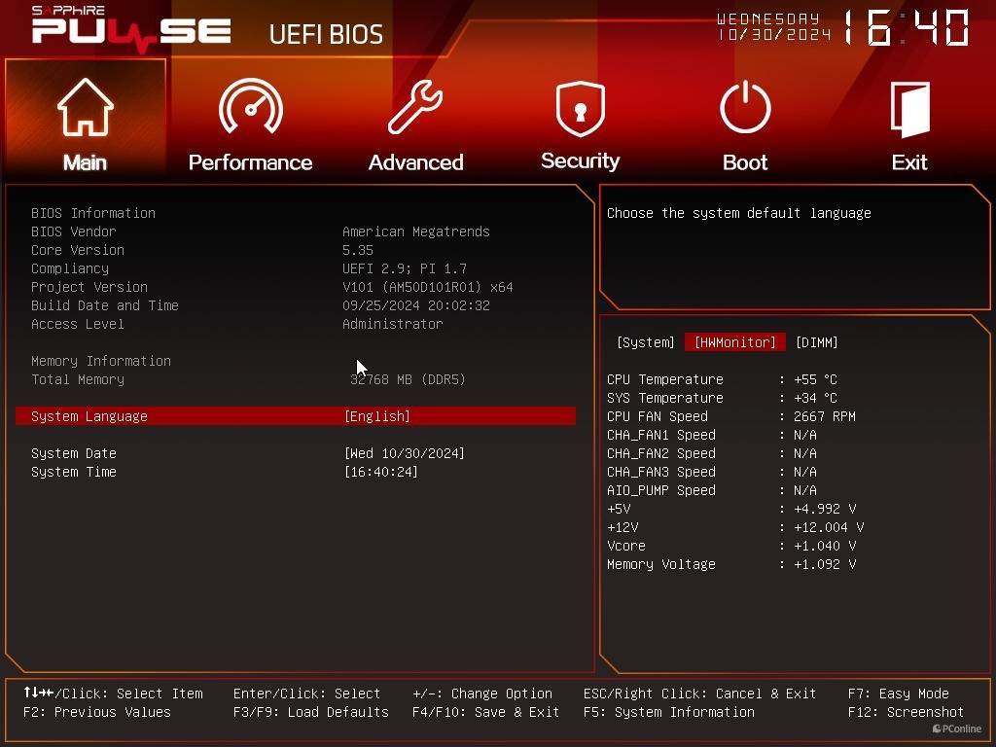Screen dimensions: 996x747
Task: Open the Performance gauge icon
Action: (250, 107)
